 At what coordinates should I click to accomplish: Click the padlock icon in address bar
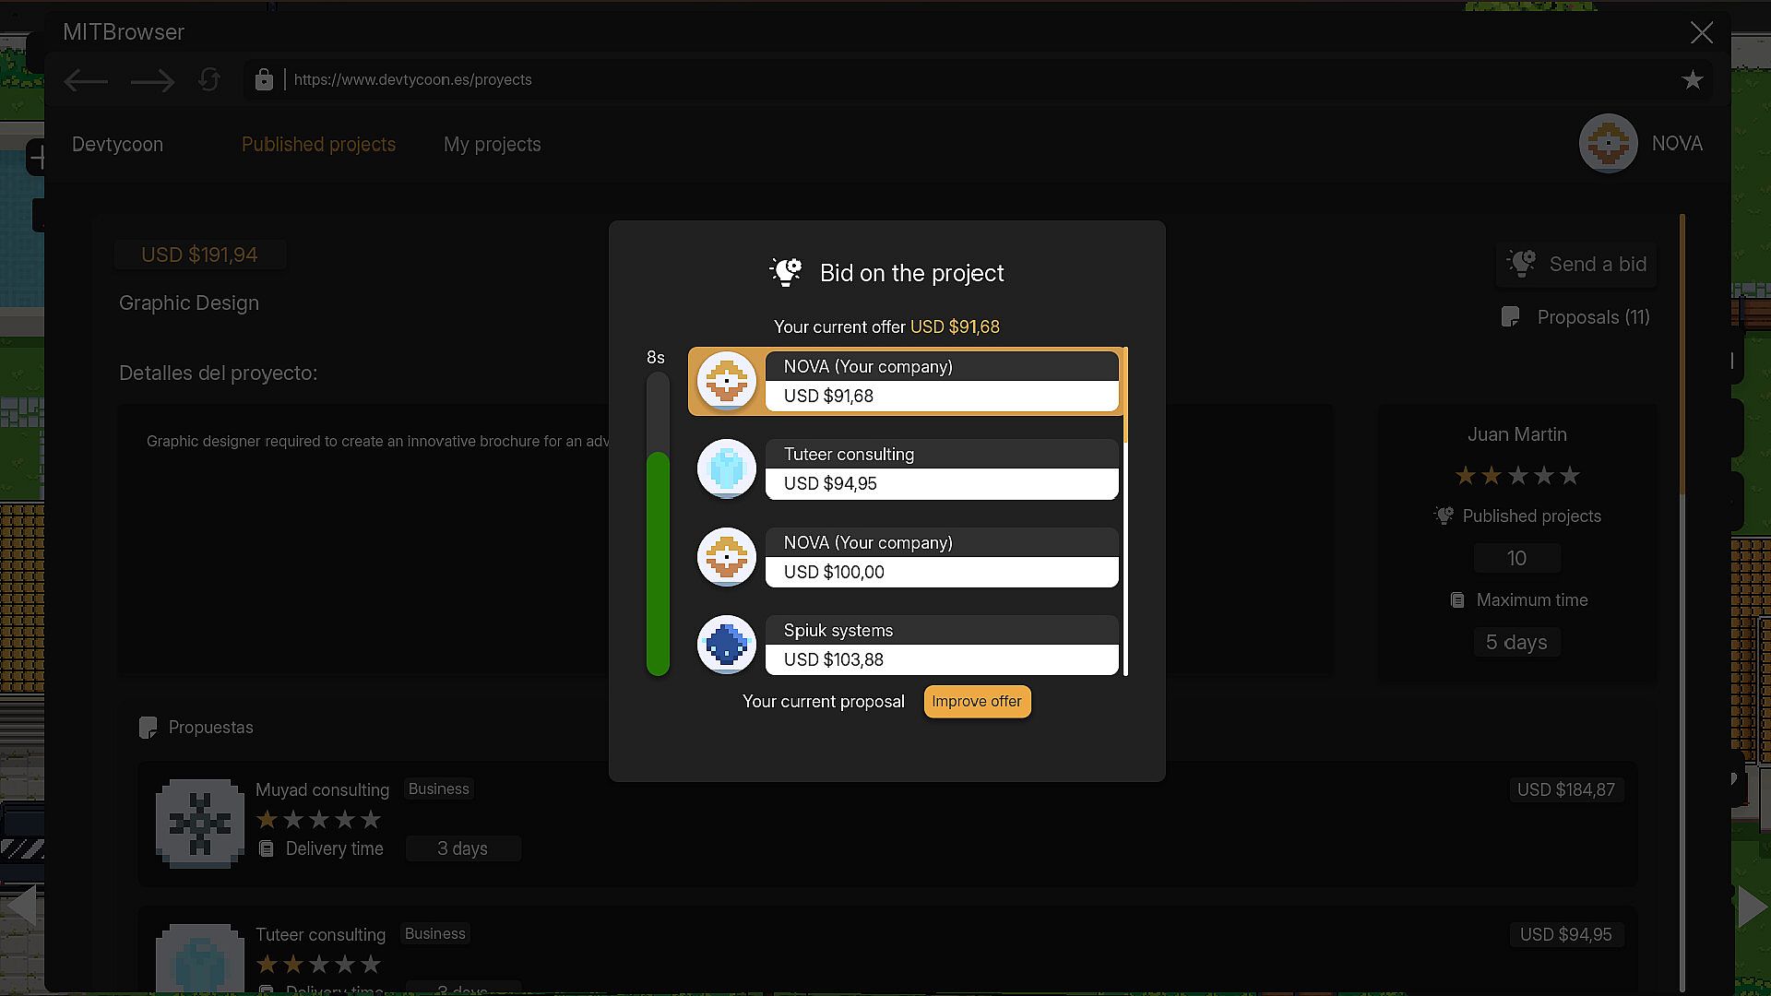pos(264,80)
